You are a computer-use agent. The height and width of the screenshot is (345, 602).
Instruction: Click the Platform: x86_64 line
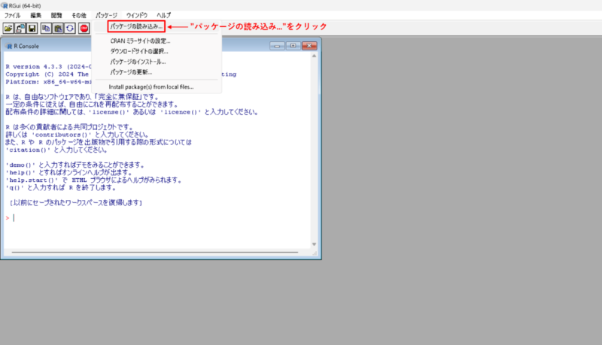click(x=49, y=82)
